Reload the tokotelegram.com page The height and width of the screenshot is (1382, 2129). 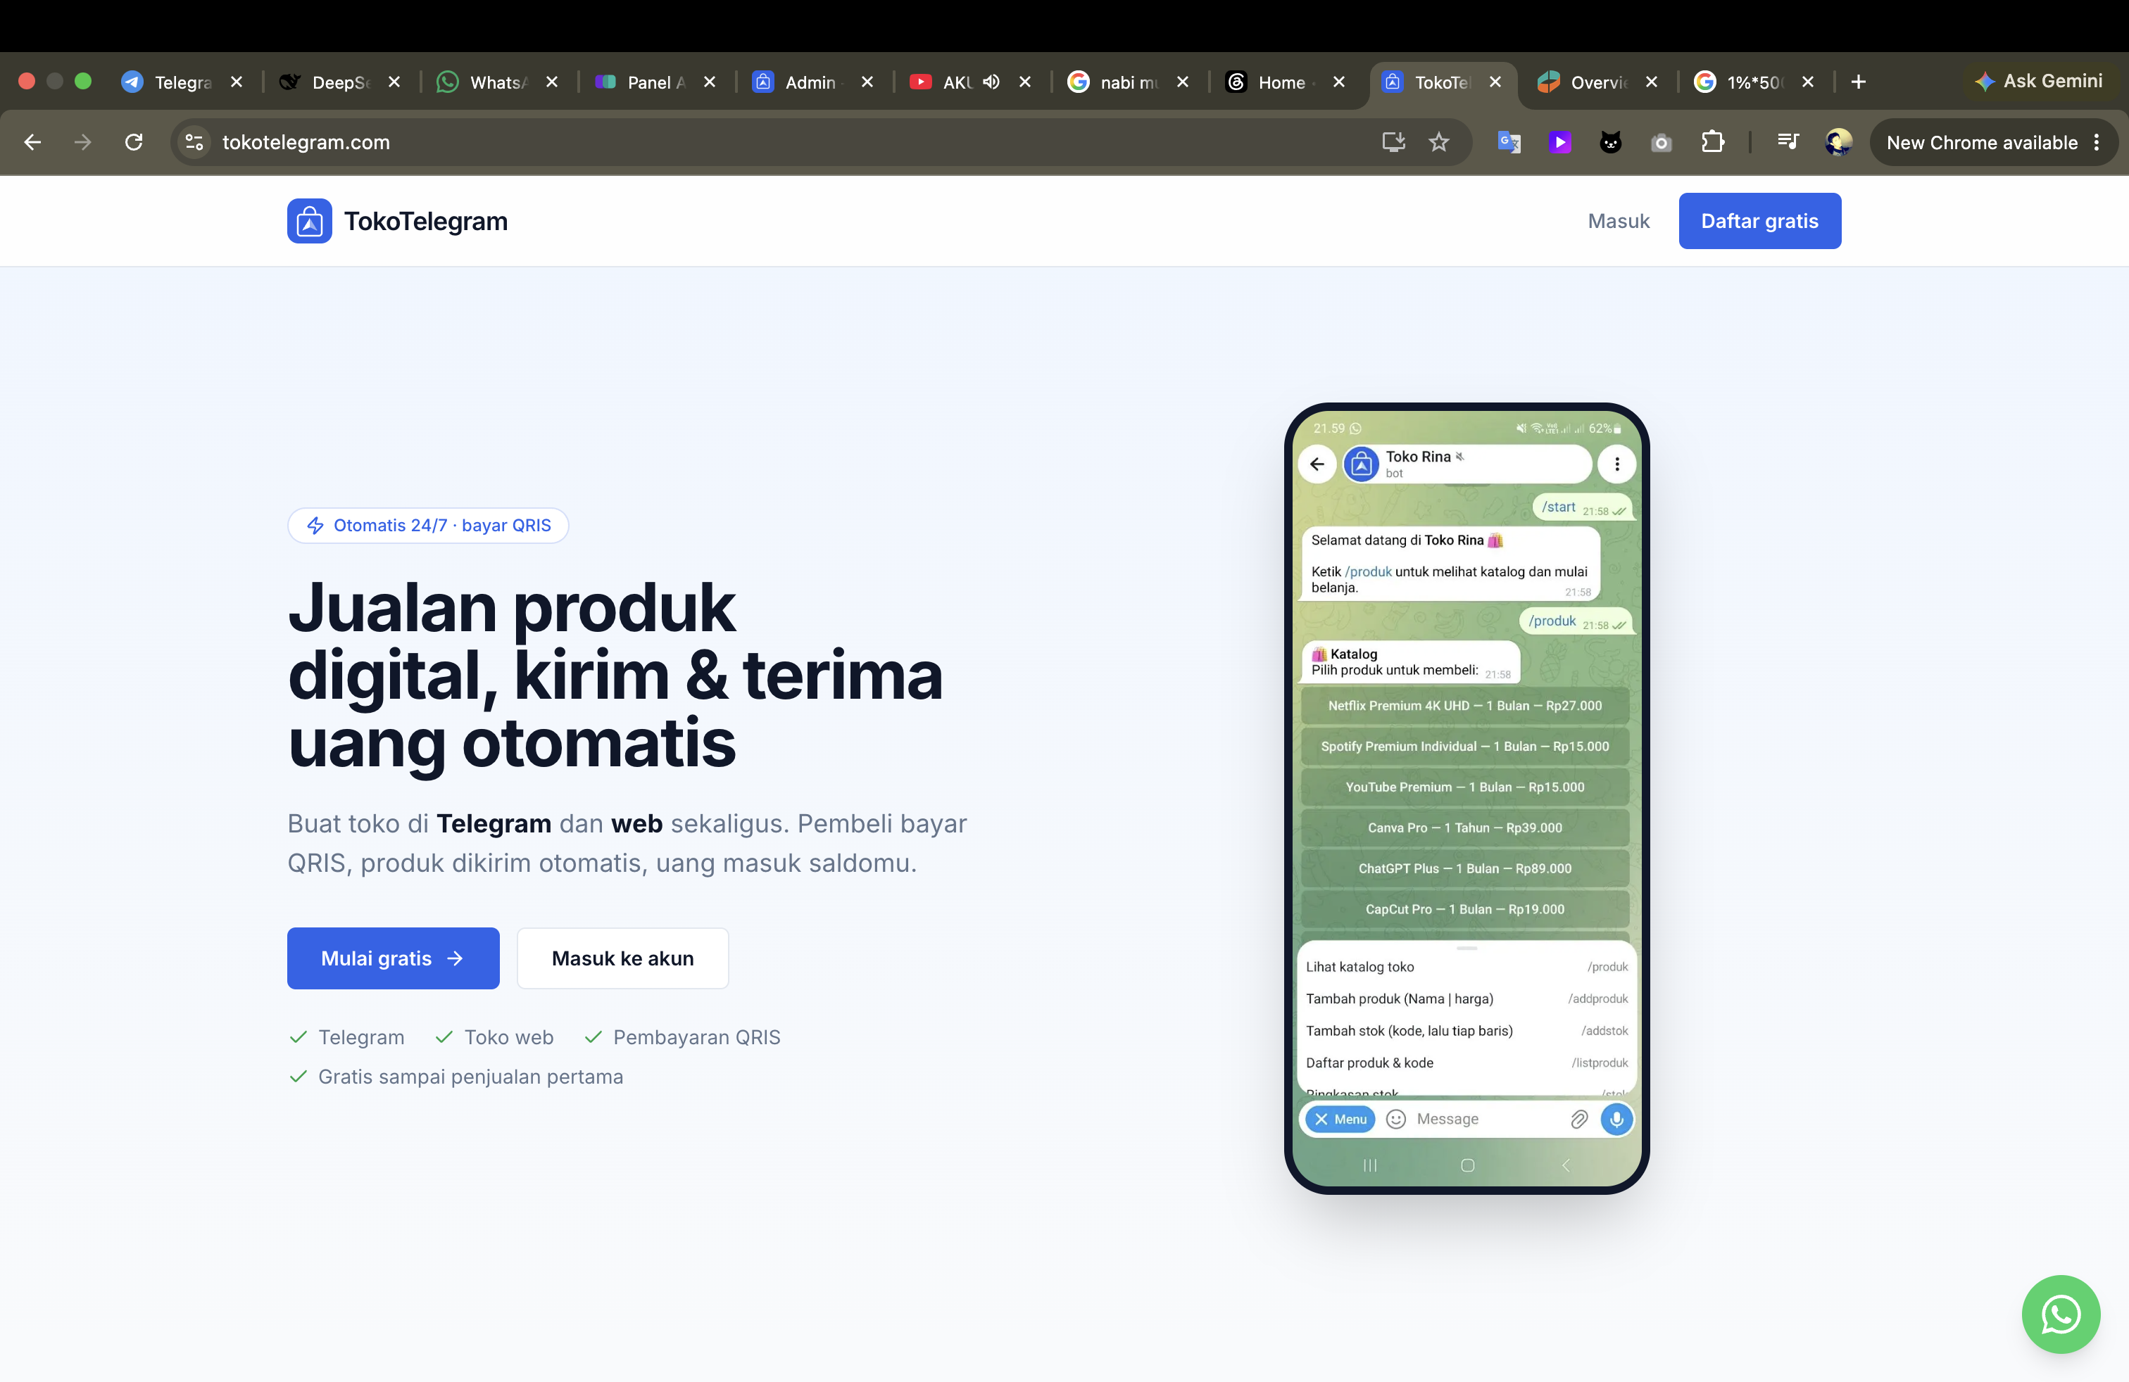134,142
